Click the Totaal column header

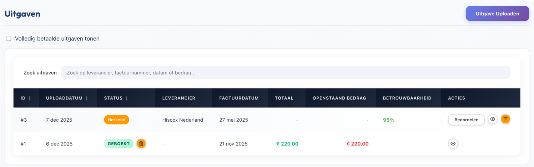tap(284, 98)
